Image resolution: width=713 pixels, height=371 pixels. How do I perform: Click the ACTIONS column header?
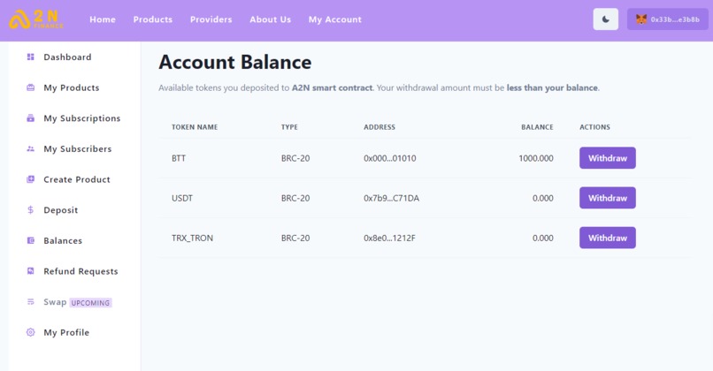pyautogui.click(x=594, y=127)
